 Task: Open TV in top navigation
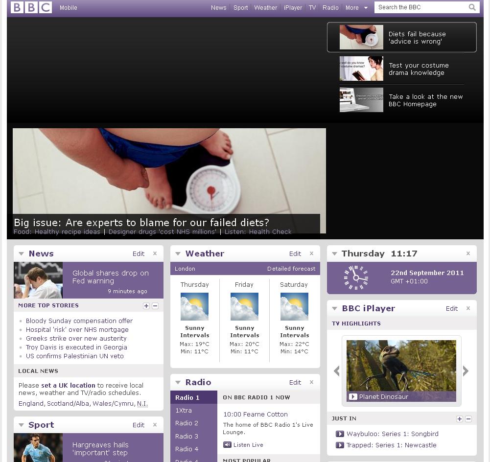(x=312, y=7)
